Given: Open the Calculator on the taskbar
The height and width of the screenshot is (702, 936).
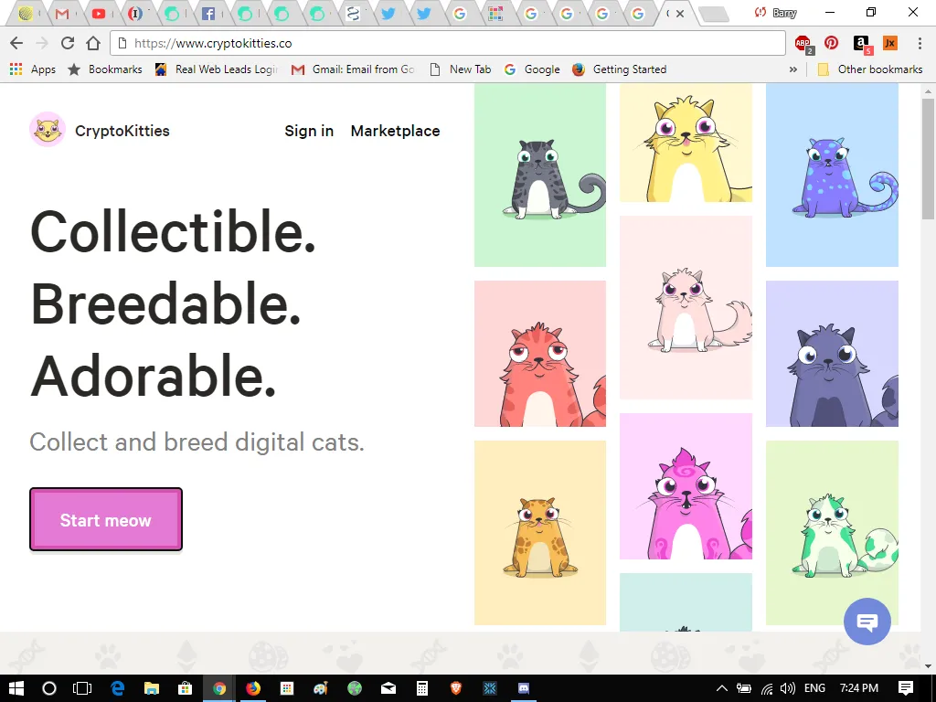Looking at the screenshot, I should [422, 688].
